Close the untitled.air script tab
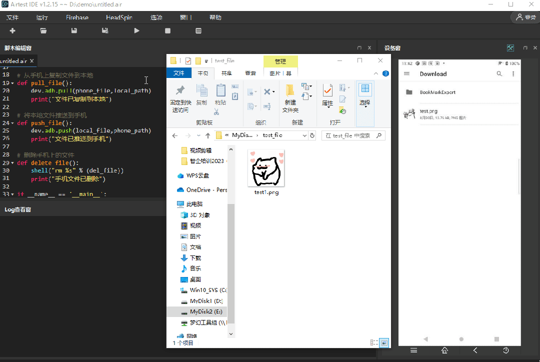The image size is (540, 362). (31, 61)
